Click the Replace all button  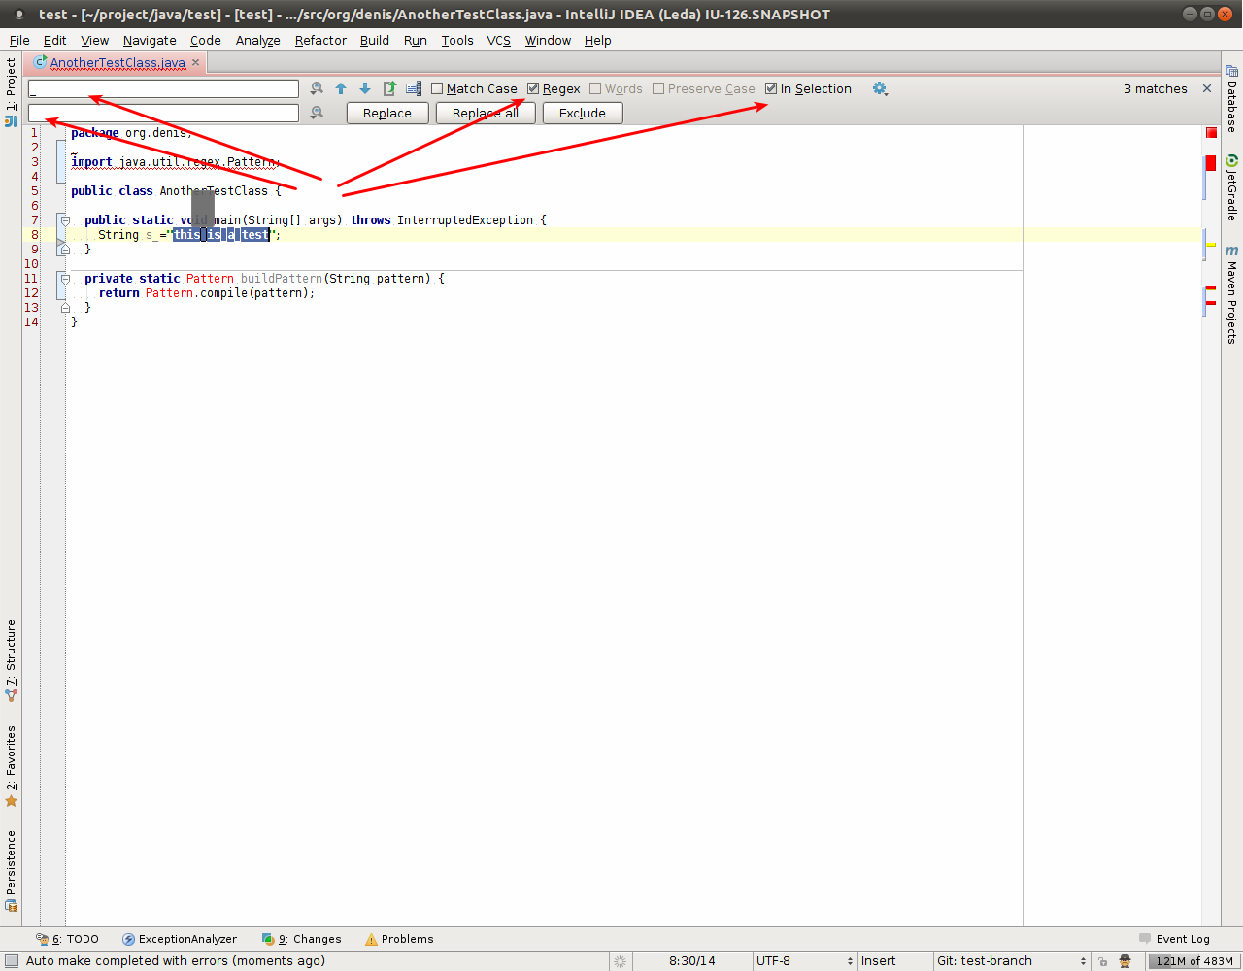click(x=486, y=113)
